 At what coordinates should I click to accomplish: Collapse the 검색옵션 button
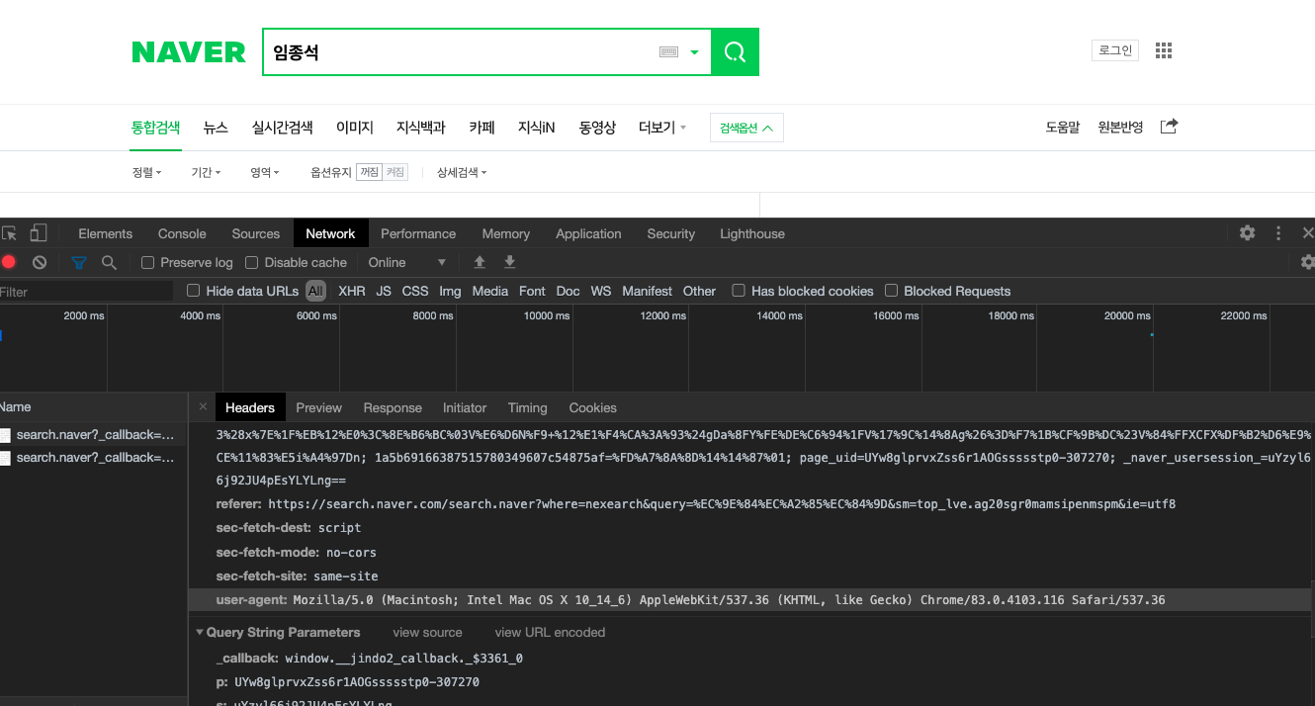(x=746, y=128)
